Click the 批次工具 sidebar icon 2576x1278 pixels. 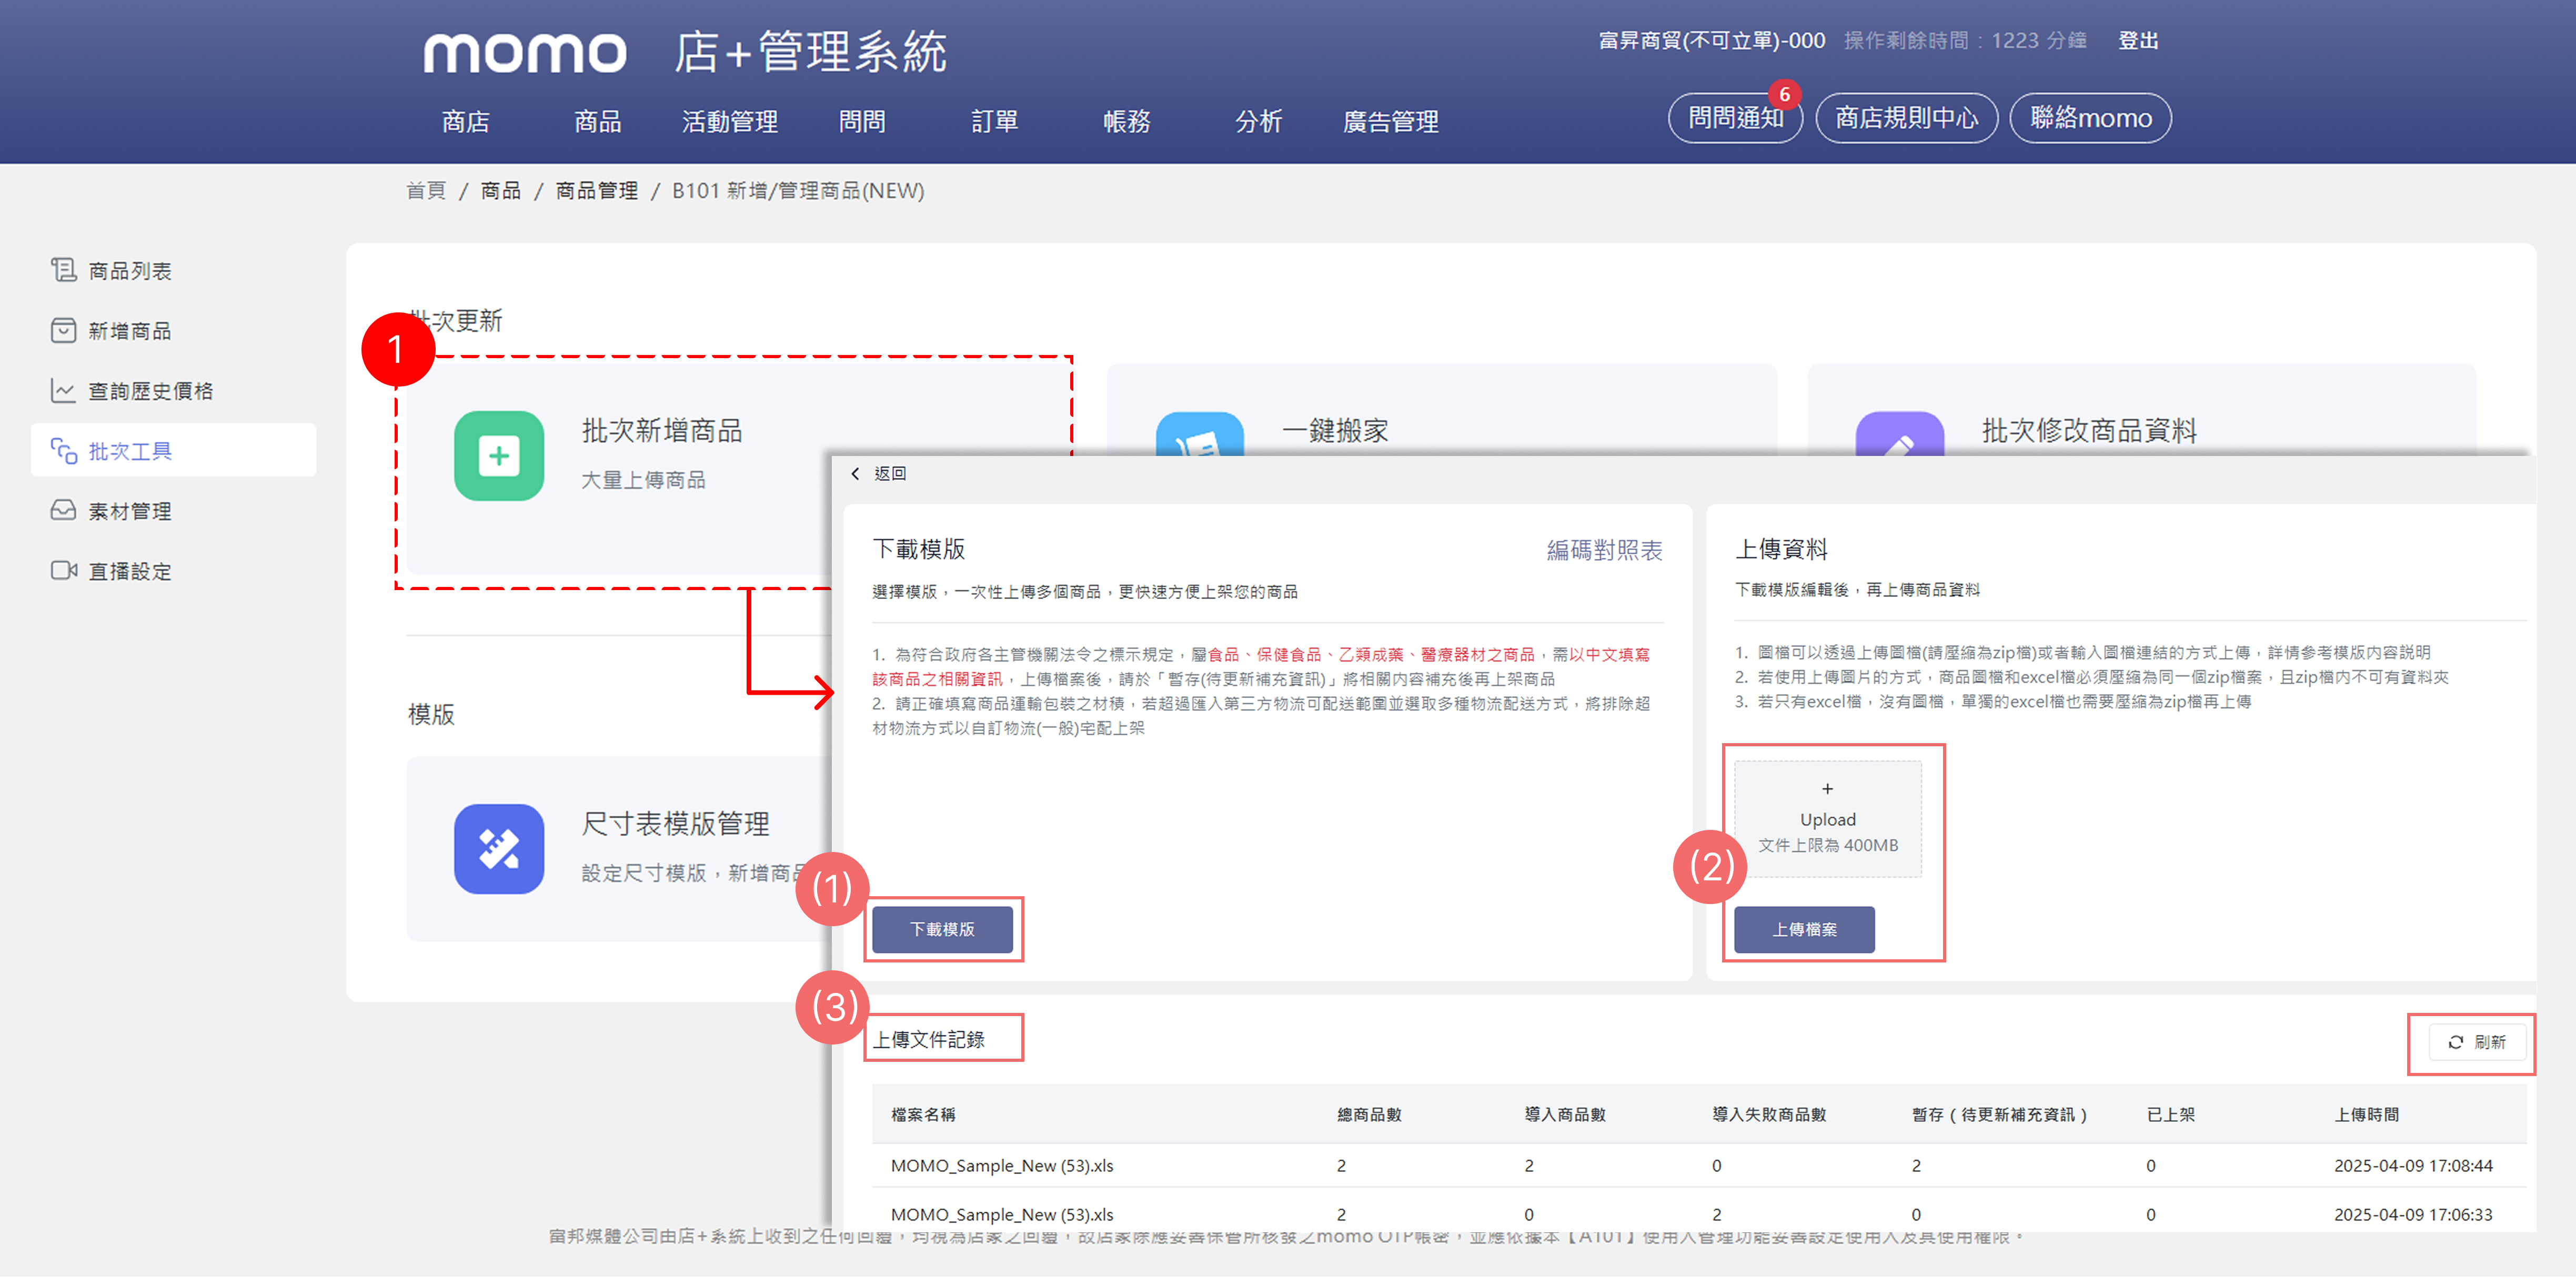coord(63,451)
